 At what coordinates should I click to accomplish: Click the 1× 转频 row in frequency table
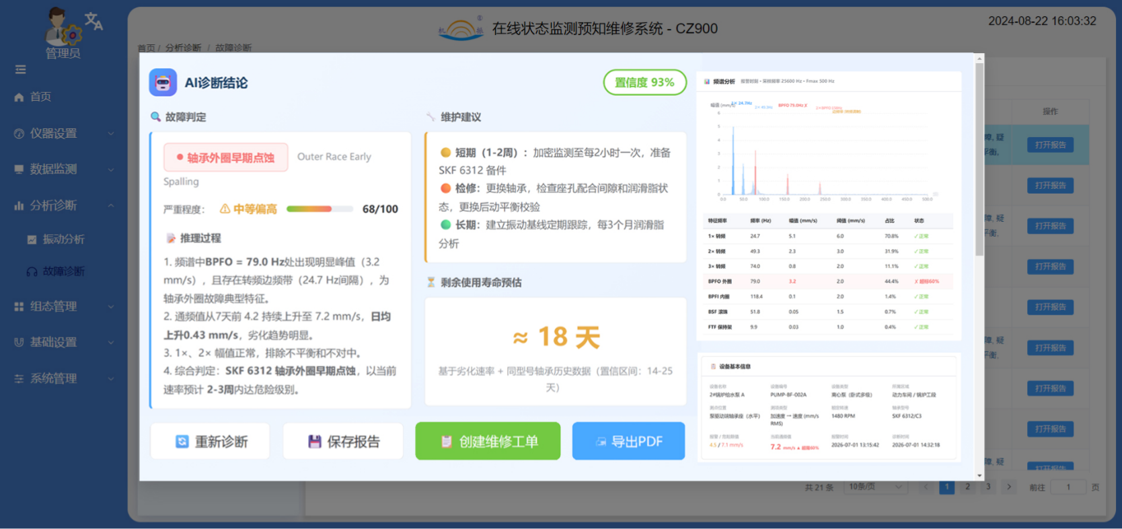click(828, 236)
